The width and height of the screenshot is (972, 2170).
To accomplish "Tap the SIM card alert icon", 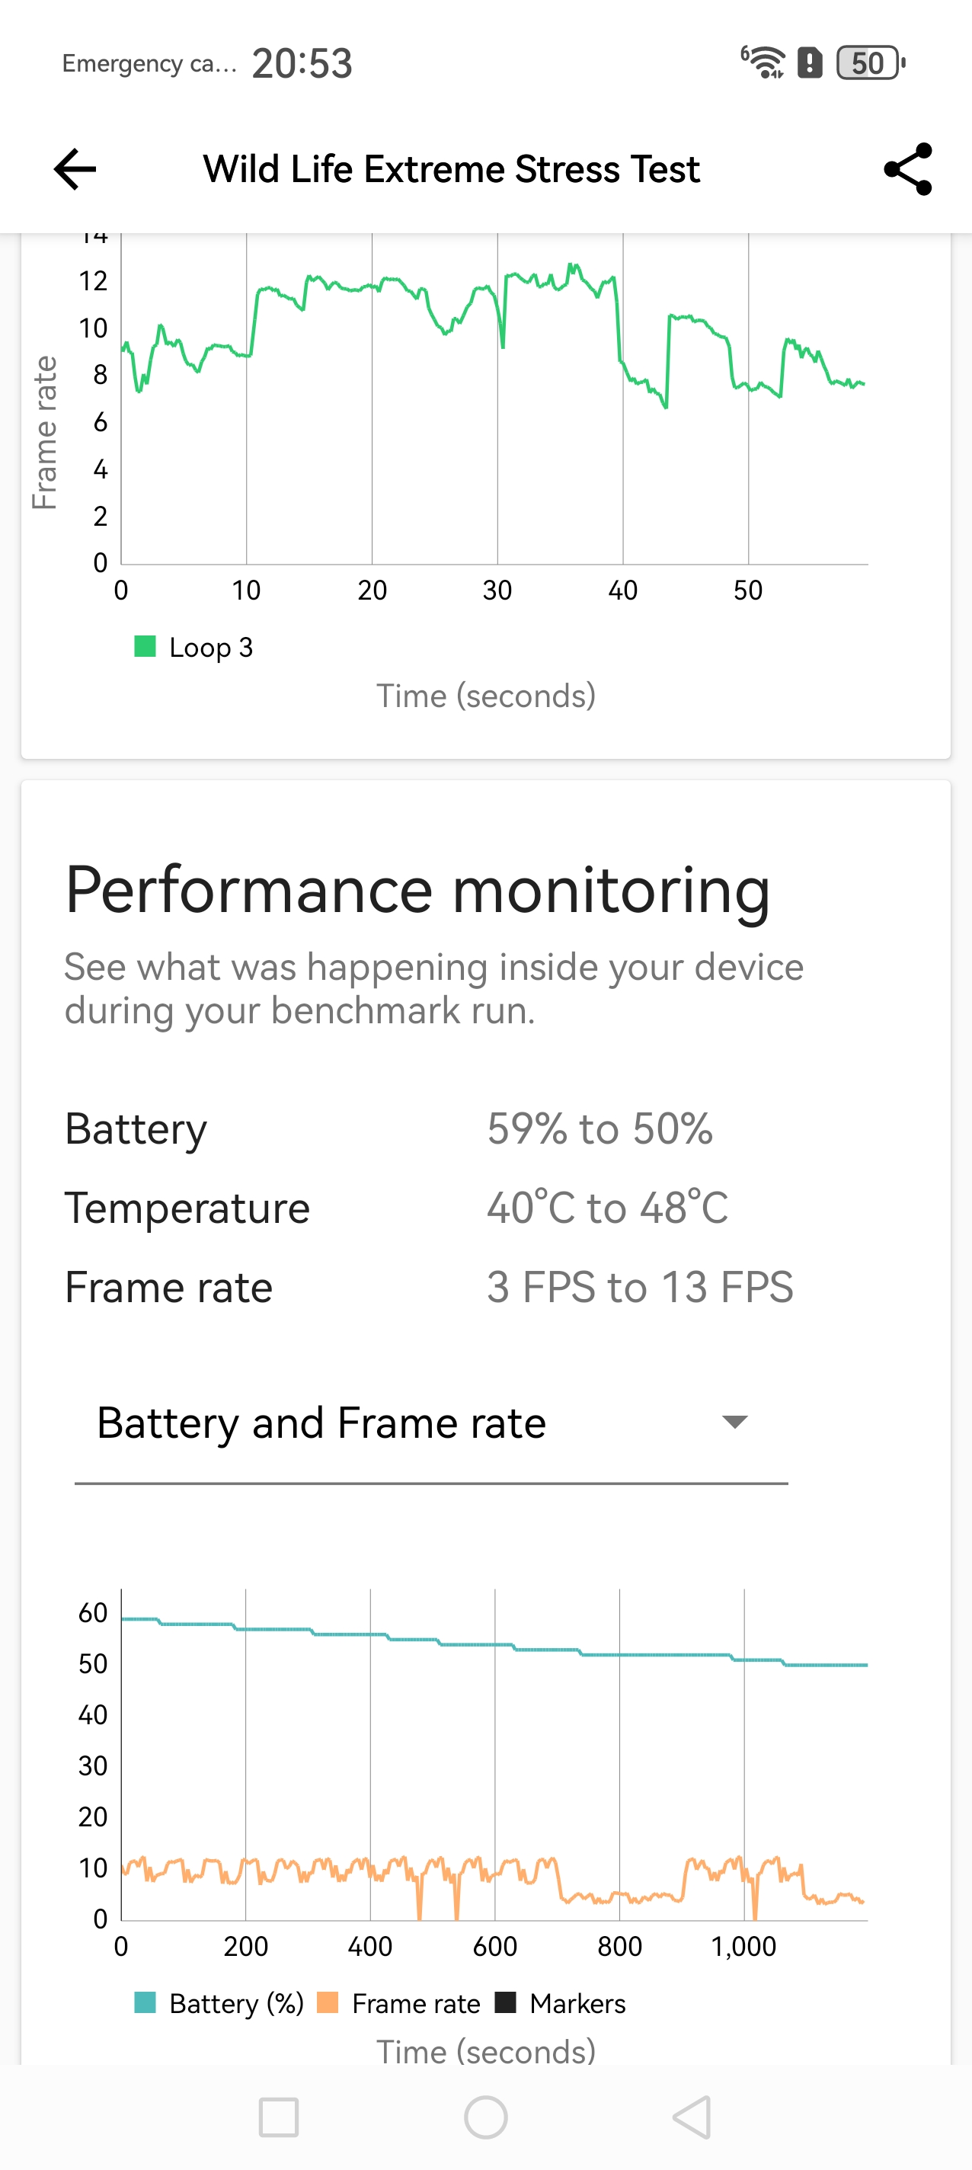I will pyautogui.click(x=810, y=62).
